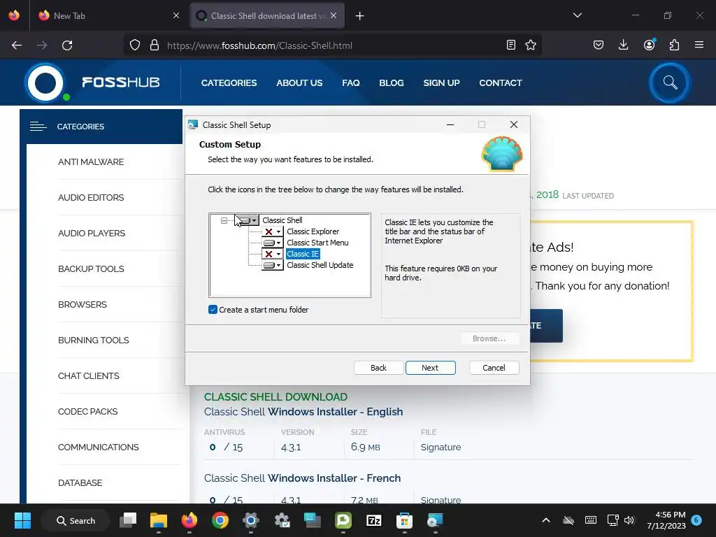Select Classic Start Menu tree item

317,243
